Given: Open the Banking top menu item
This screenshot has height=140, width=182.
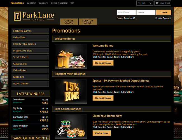Looking at the screenshot, I should [x=31, y=3].
